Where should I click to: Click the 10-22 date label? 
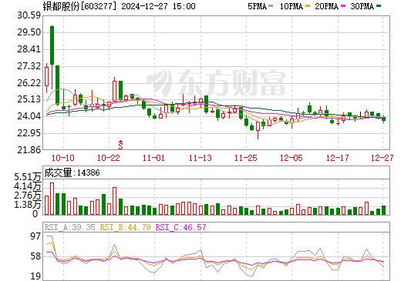pyautogui.click(x=109, y=158)
